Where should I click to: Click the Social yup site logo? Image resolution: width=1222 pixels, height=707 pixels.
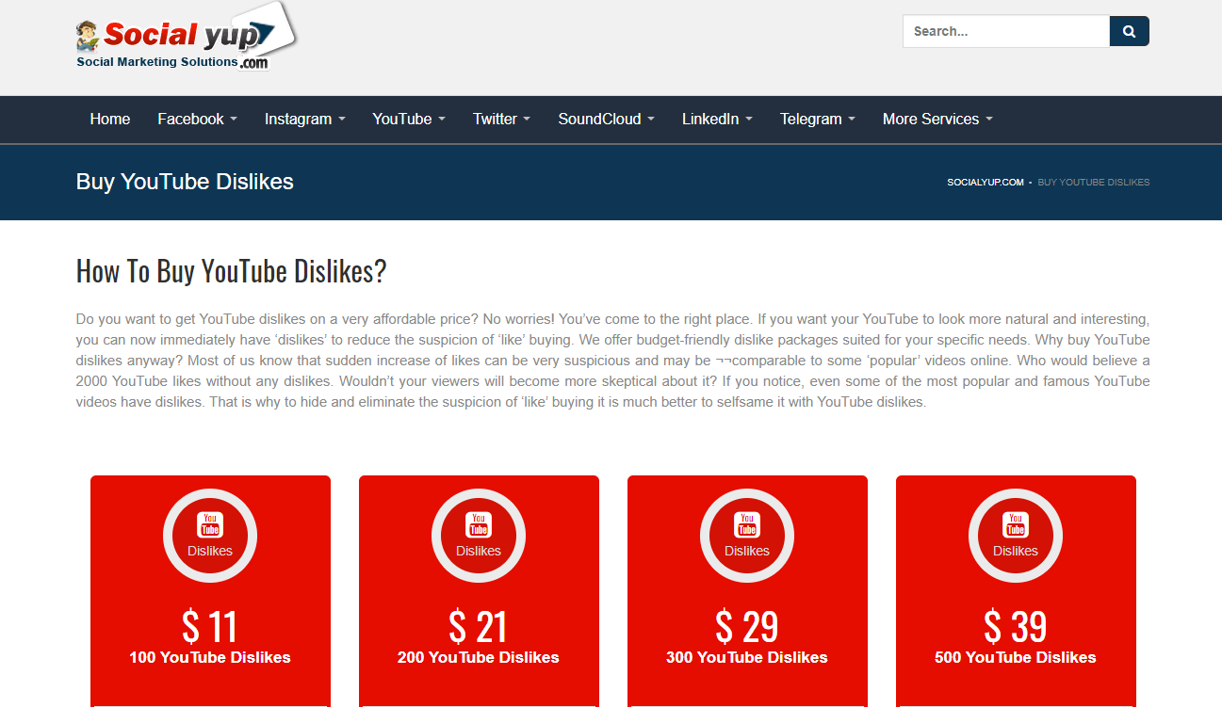pyautogui.click(x=186, y=38)
